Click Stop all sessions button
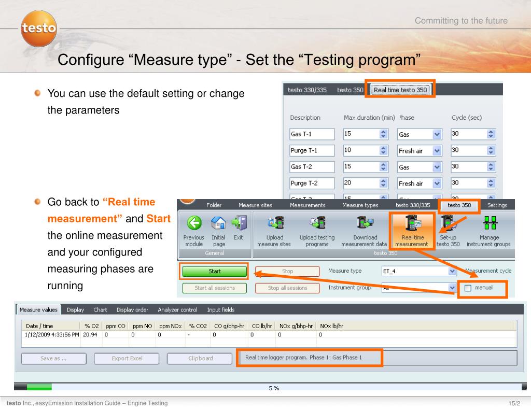The image size is (531, 410). click(x=287, y=288)
